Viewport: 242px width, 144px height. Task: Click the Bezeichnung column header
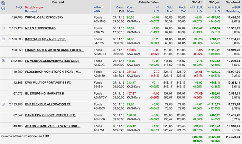(32, 7)
